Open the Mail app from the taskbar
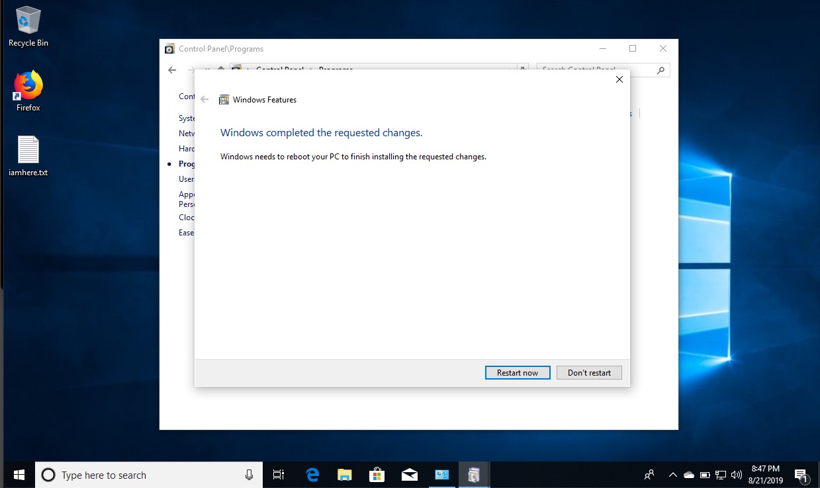The width and height of the screenshot is (820, 488). tap(409, 475)
